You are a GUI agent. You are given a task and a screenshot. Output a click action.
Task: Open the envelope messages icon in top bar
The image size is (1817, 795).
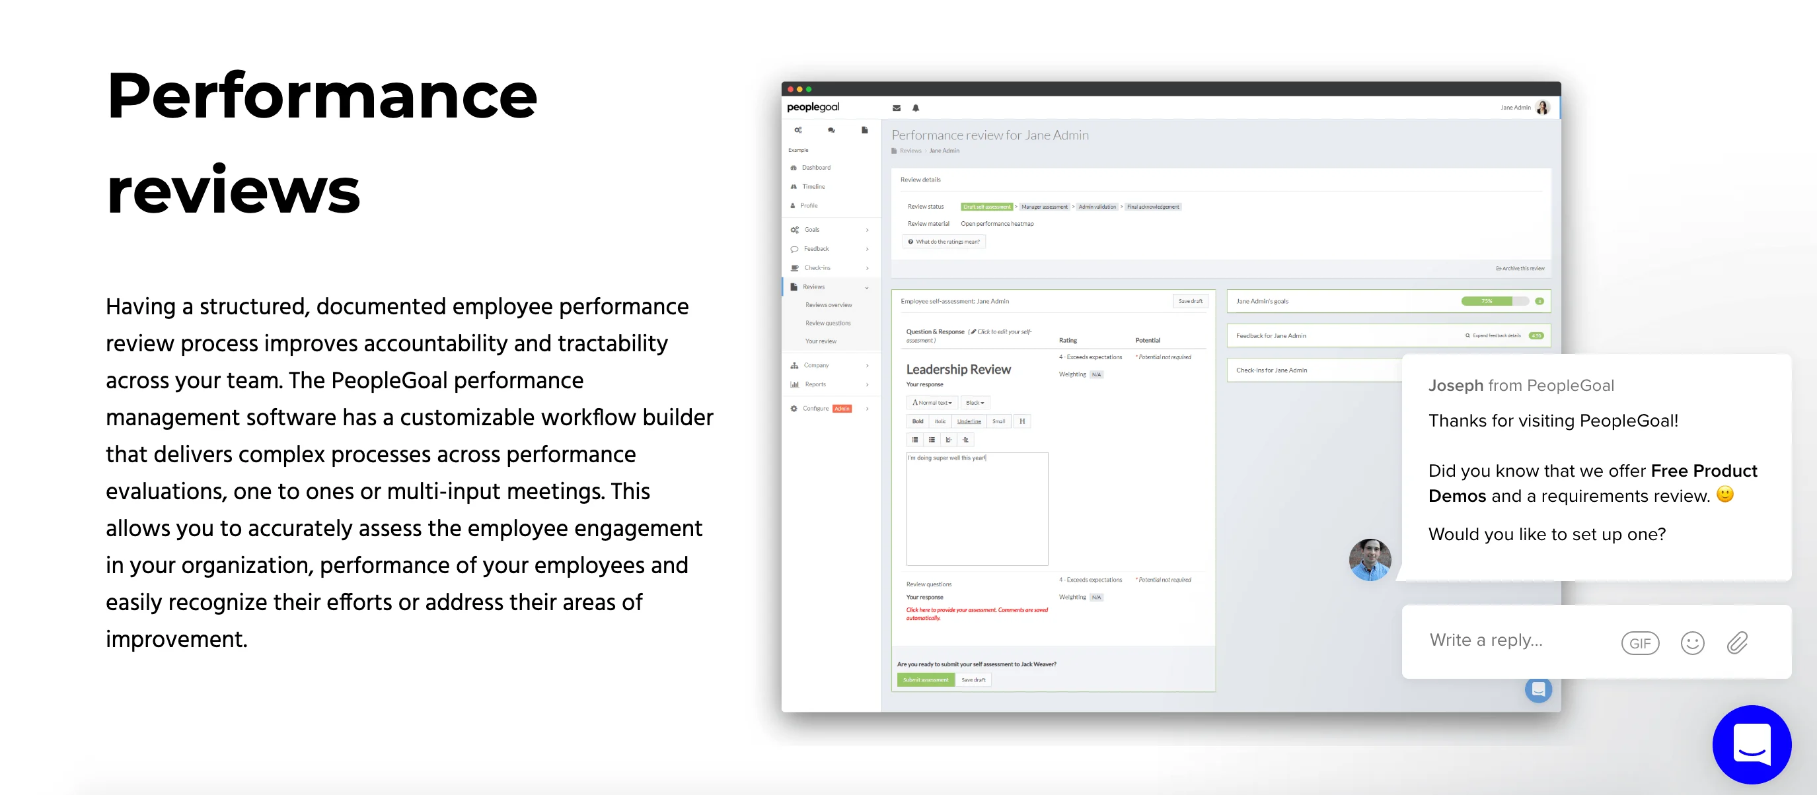(897, 108)
